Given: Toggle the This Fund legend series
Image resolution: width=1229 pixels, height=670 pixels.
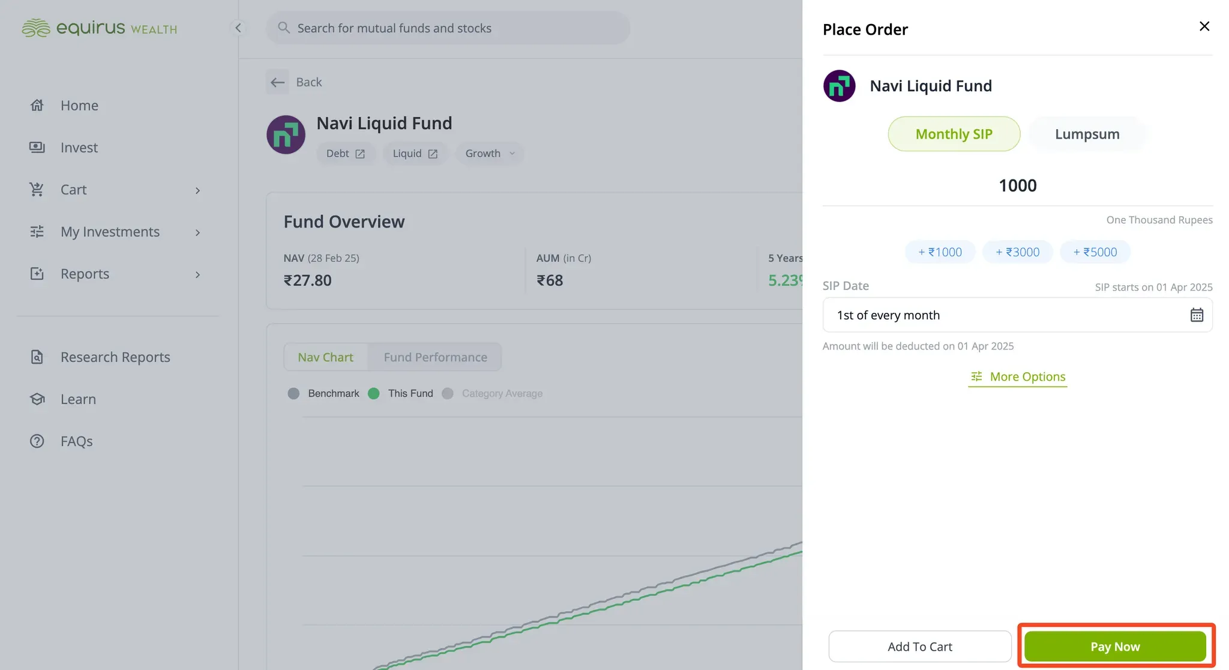Looking at the screenshot, I should (401, 393).
